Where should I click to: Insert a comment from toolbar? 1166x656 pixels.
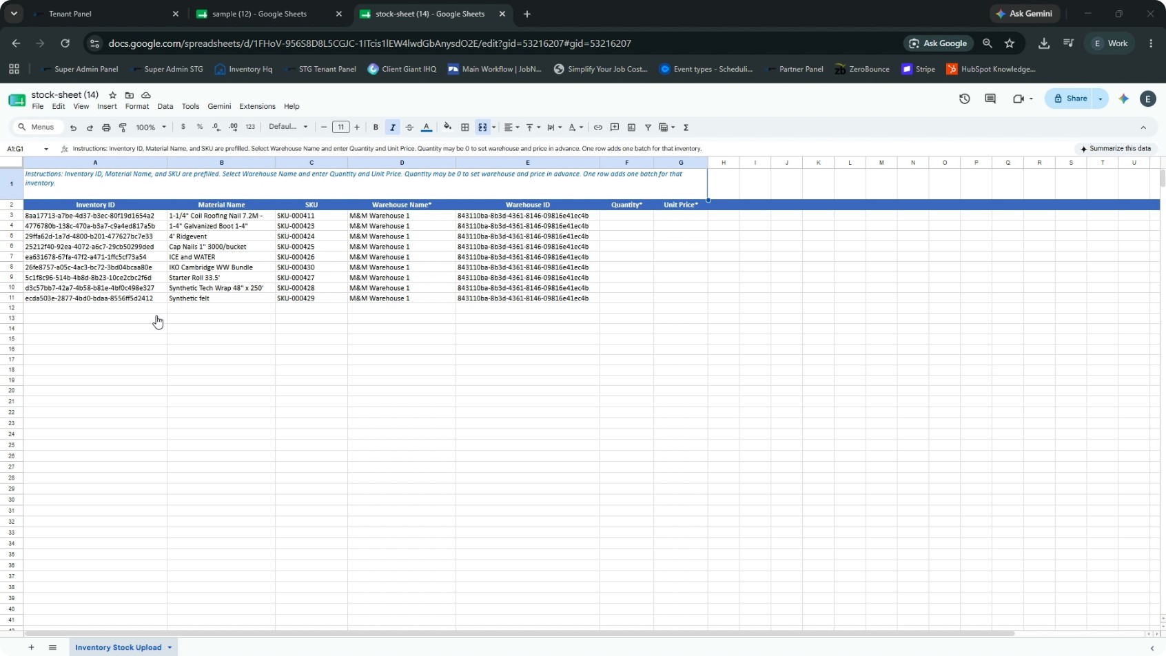pyautogui.click(x=615, y=127)
